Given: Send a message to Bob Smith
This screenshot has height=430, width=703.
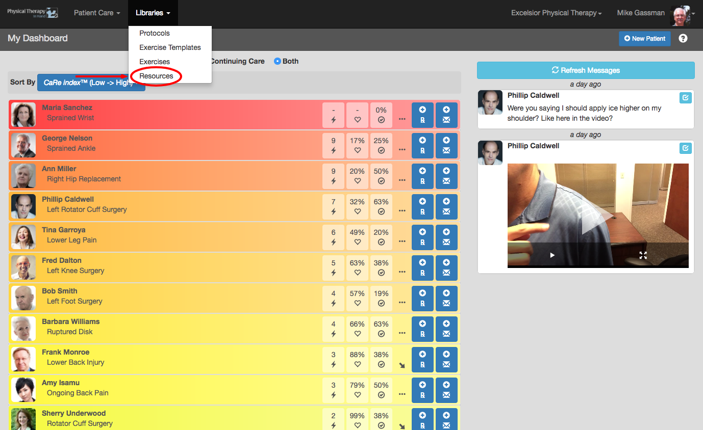Looking at the screenshot, I should click(446, 298).
